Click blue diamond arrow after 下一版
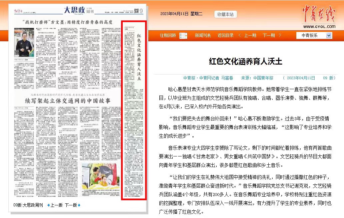344x218 pixels. 79,205
